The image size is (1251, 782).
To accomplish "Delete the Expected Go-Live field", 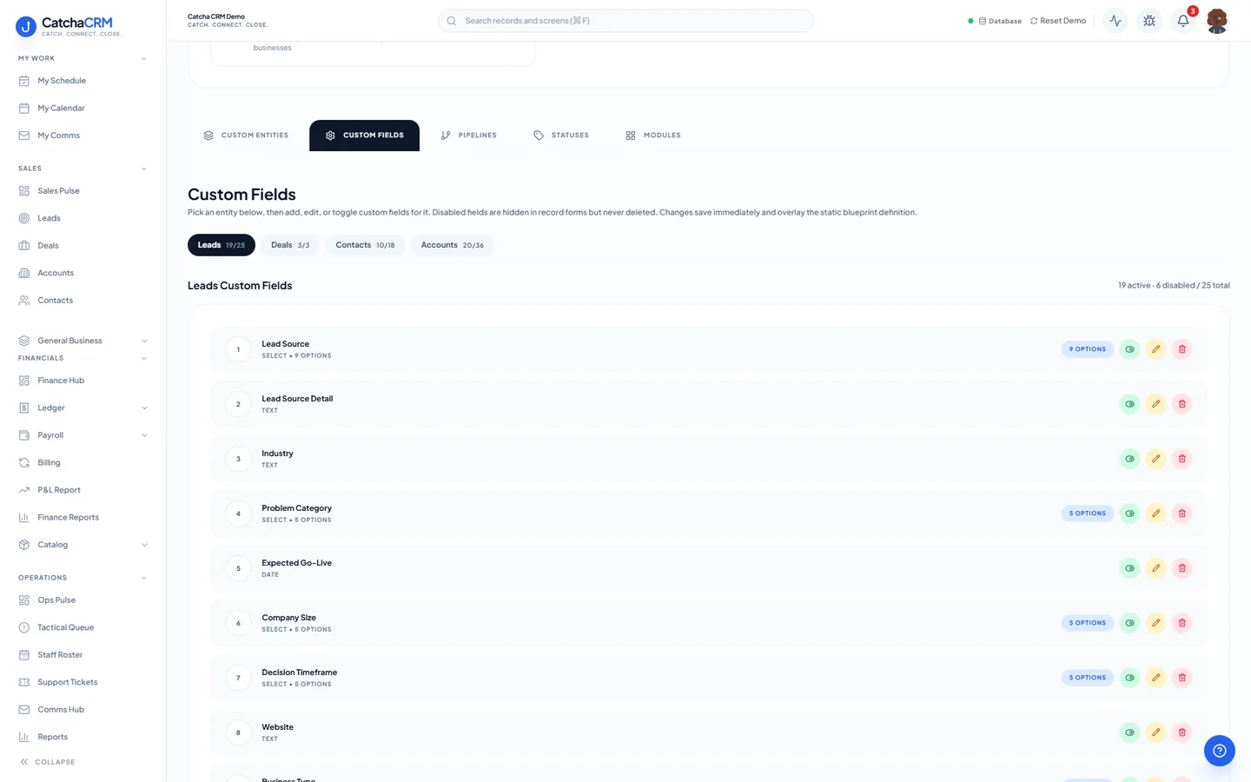I will pos(1181,568).
